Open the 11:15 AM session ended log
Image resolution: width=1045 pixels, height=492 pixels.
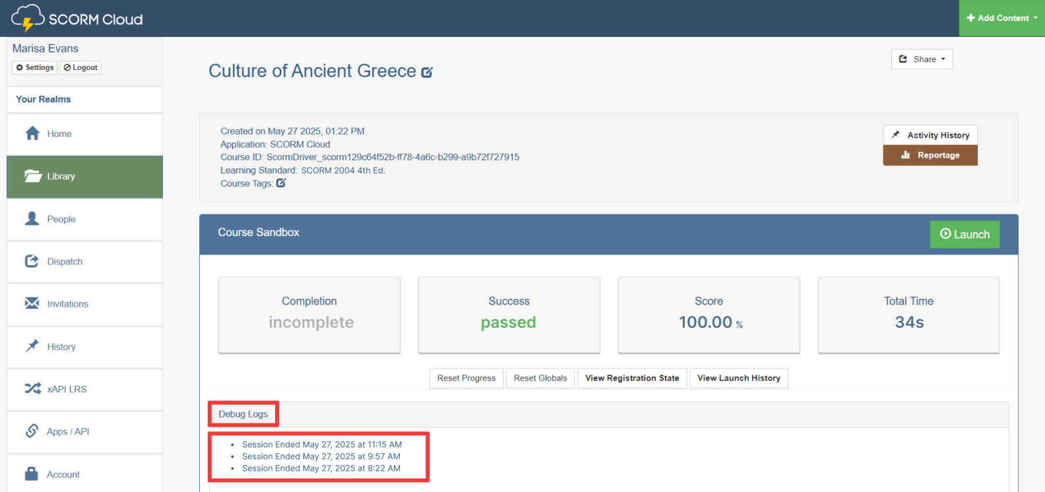(321, 445)
